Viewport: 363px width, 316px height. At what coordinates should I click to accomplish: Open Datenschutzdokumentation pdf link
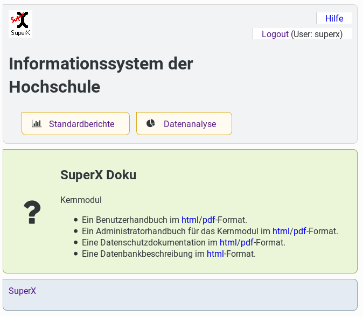pos(247,242)
